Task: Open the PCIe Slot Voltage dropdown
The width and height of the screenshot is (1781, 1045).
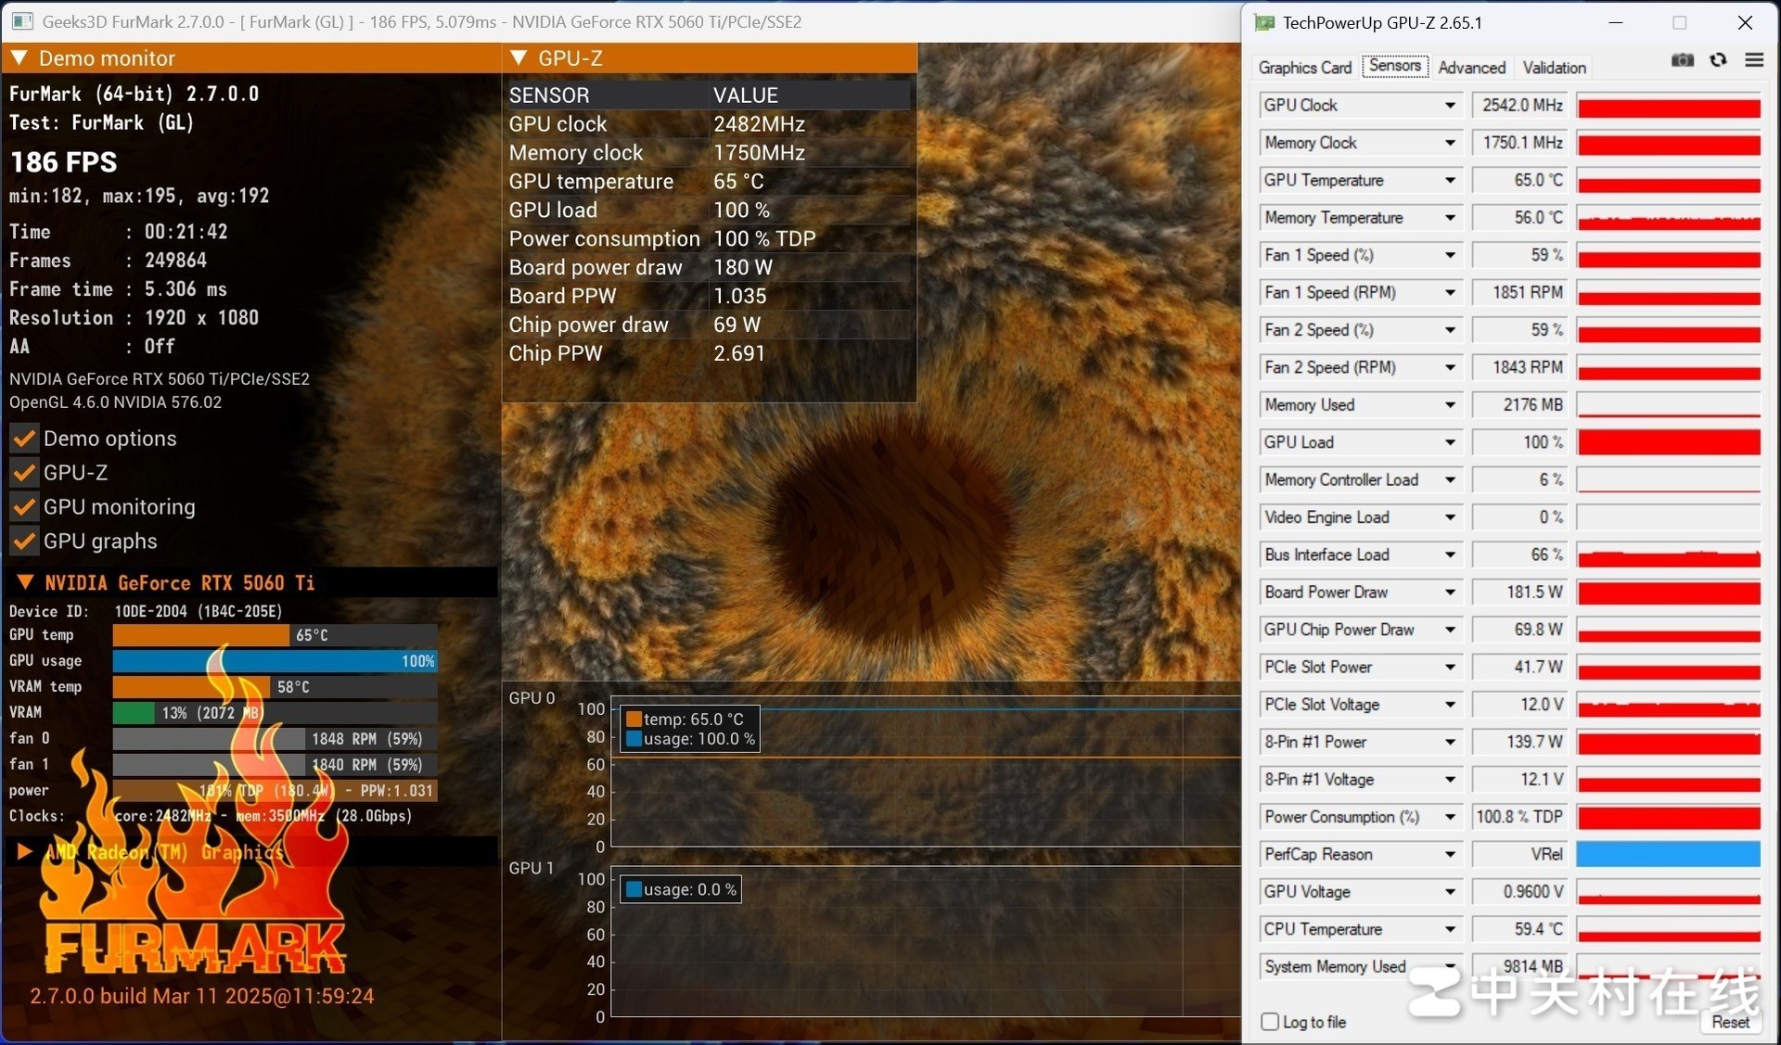Action: (1450, 705)
